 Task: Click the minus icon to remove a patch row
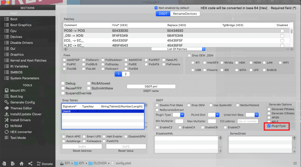click(287, 49)
